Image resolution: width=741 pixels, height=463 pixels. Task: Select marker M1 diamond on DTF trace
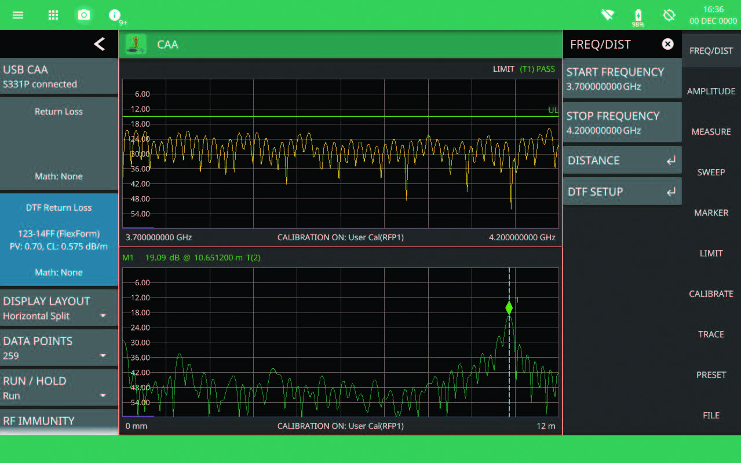click(x=509, y=308)
